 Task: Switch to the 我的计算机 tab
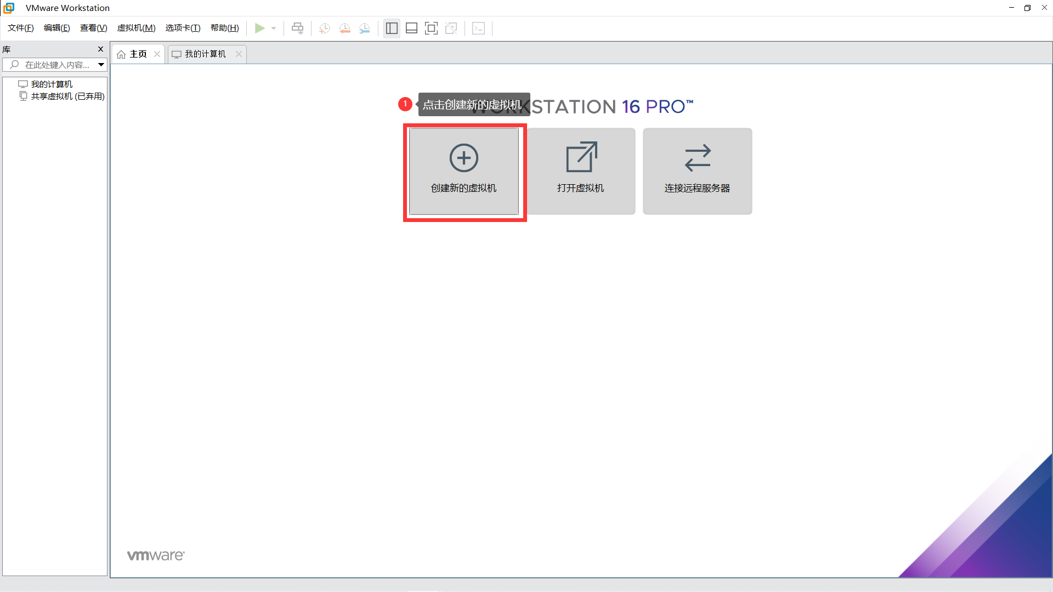(x=205, y=54)
